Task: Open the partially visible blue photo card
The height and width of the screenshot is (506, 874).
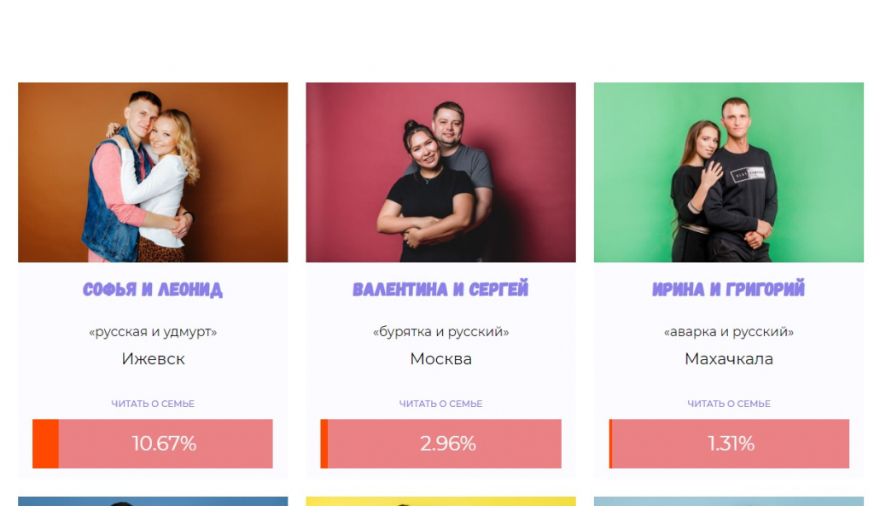Action: click(x=153, y=502)
